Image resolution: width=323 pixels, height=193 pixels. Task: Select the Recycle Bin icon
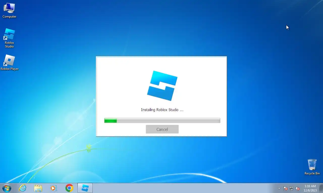[312, 167]
